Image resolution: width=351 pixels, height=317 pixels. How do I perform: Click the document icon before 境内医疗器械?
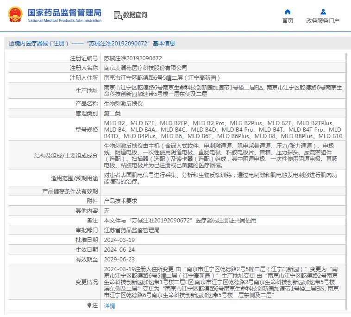pos(11,44)
